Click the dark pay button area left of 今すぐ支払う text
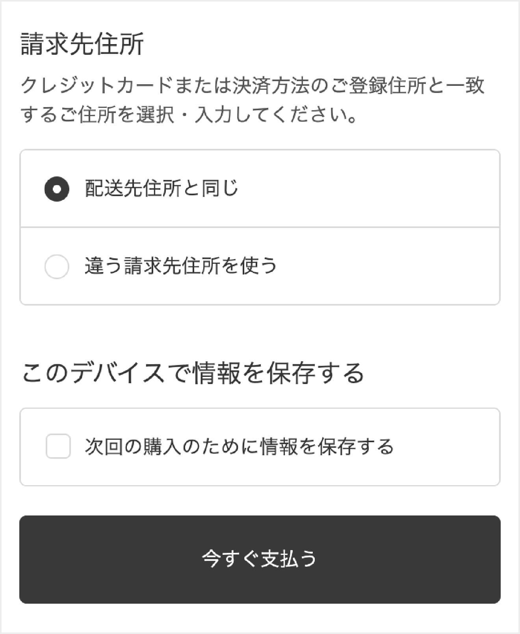This screenshot has width=520, height=634. (x=110, y=560)
